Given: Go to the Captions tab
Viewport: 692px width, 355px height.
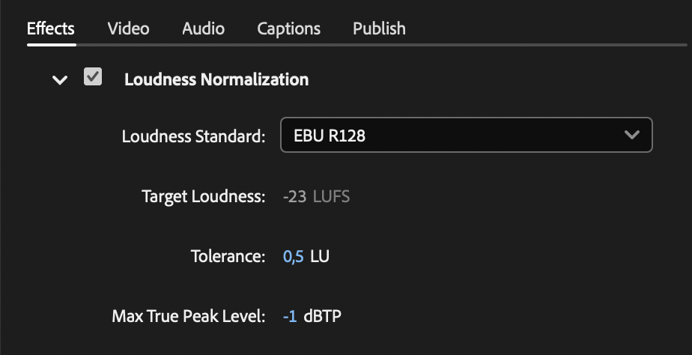Looking at the screenshot, I should [x=288, y=28].
